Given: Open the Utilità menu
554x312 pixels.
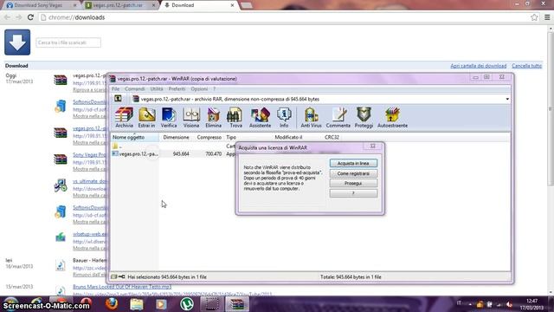Looking at the screenshot, I should coord(157,88).
